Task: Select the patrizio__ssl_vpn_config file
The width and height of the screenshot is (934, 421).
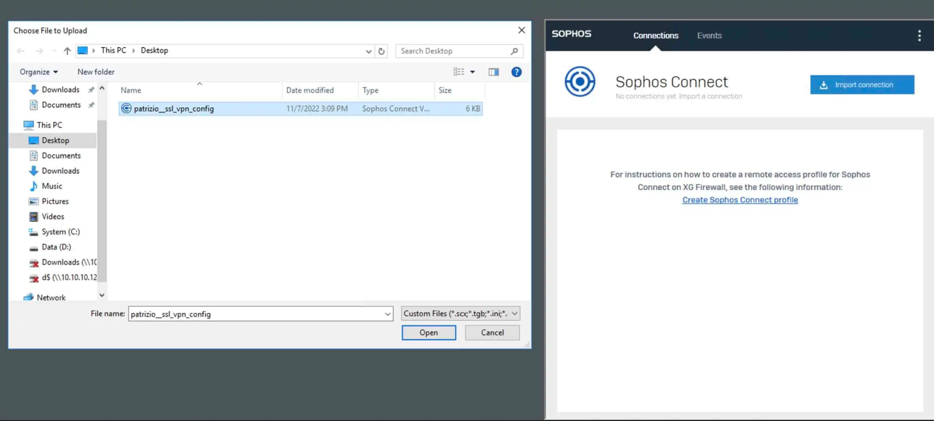Action: pos(301,108)
